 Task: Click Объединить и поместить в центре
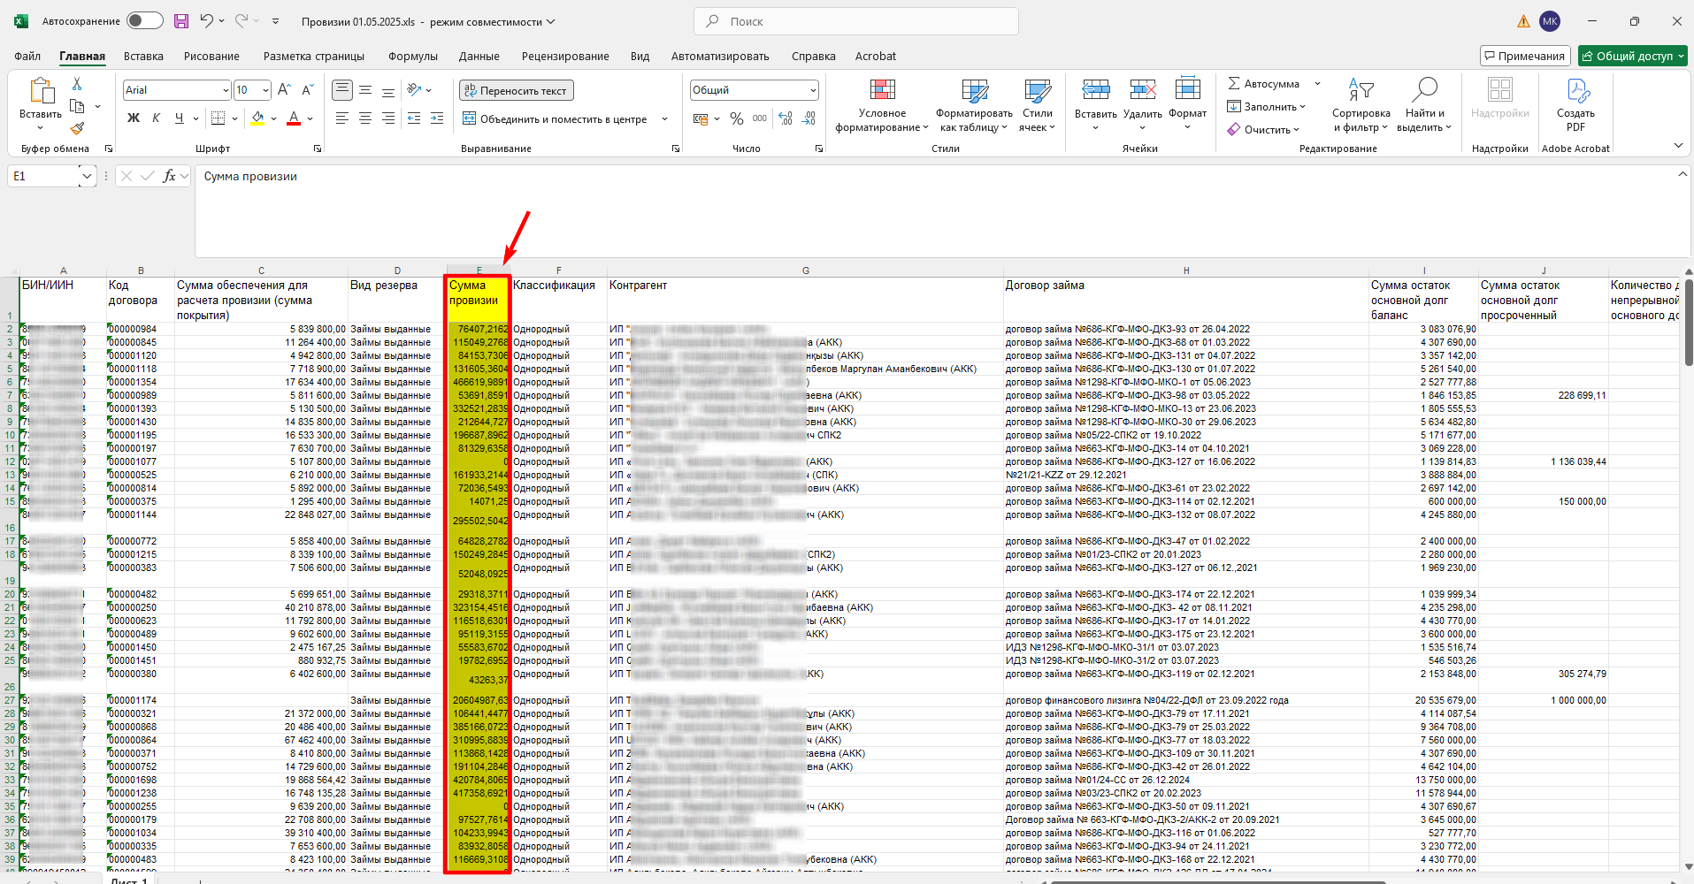tap(556, 118)
